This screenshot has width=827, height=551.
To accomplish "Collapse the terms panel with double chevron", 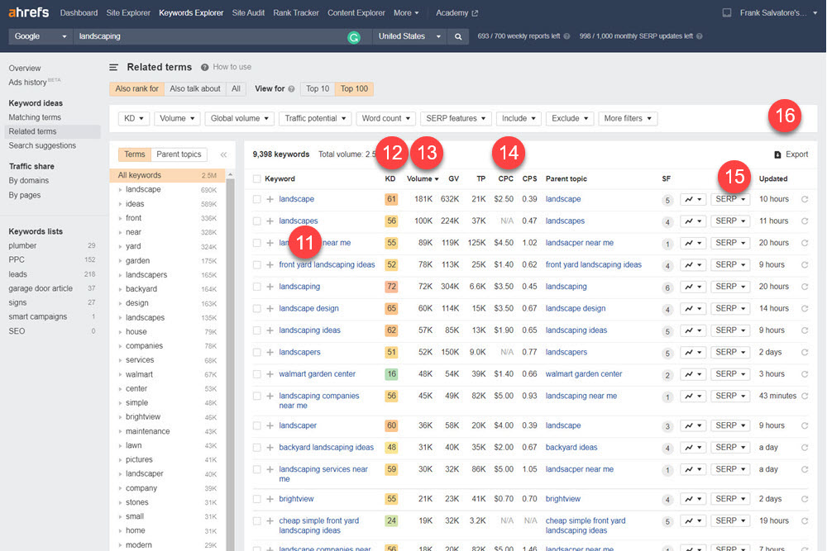I will pos(223,154).
